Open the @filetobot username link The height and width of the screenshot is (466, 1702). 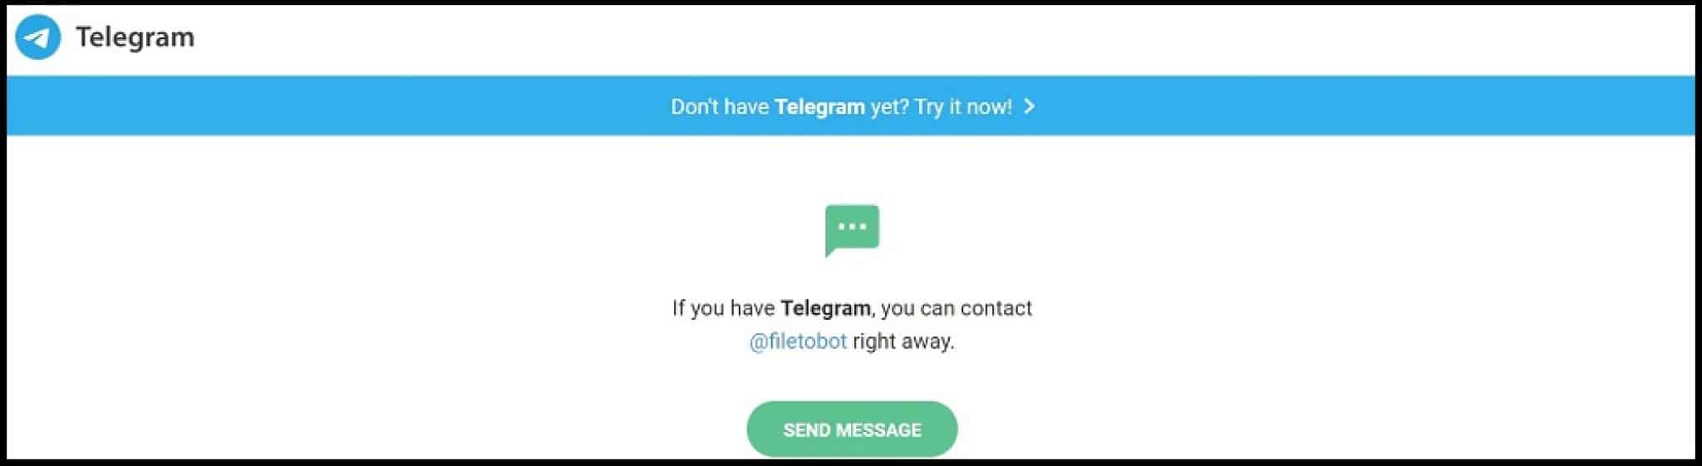coord(798,341)
